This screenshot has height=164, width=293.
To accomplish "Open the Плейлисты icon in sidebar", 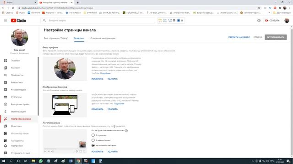I will click(5, 75).
